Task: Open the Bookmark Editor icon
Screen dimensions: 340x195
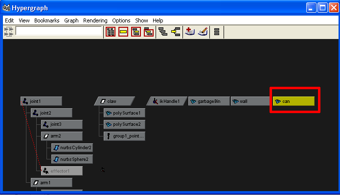Action: [x=203, y=32]
